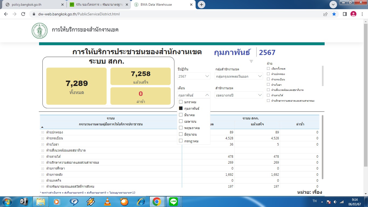The image size is (368, 207).
Task: Click the filter icon above the slicers
Action: tap(251, 61)
